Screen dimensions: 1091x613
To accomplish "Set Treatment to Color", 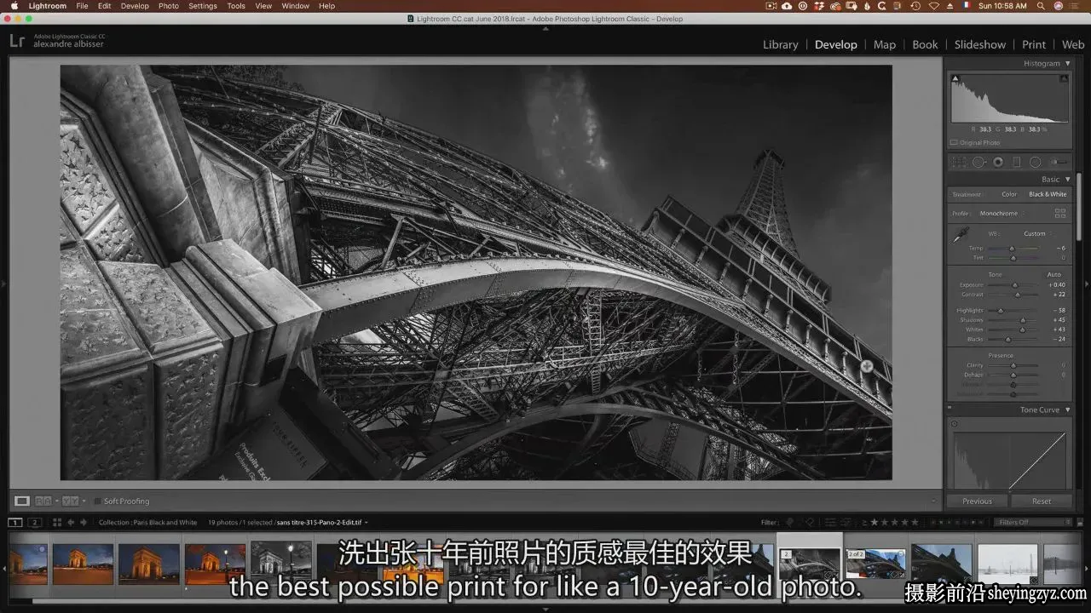I will [x=1009, y=194].
